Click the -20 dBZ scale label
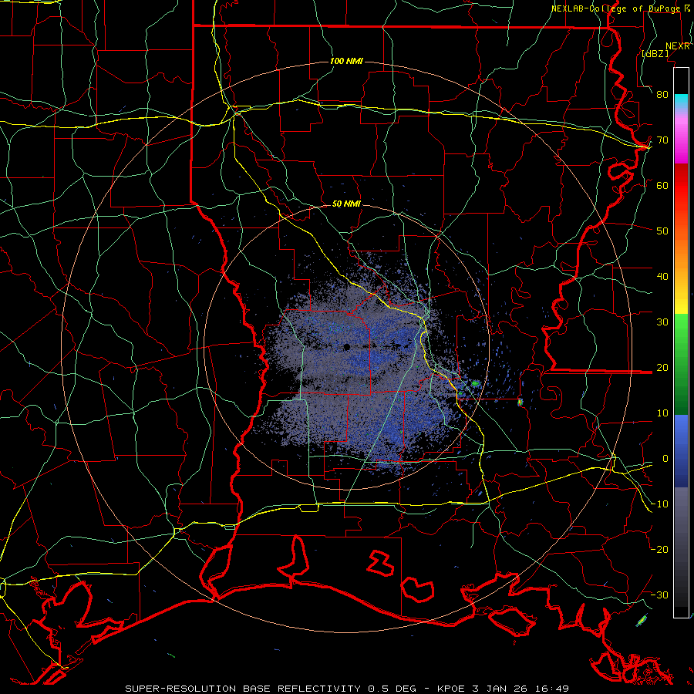The image size is (694, 694). coord(659,550)
